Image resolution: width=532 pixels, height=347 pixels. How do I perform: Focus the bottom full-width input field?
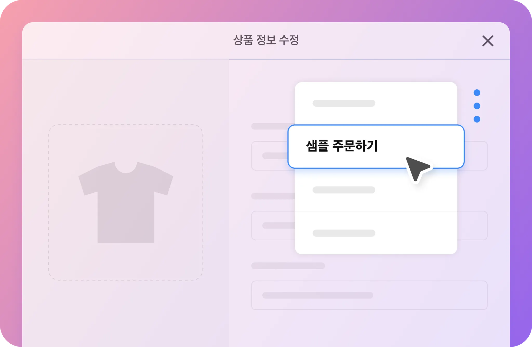click(x=369, y=295)
